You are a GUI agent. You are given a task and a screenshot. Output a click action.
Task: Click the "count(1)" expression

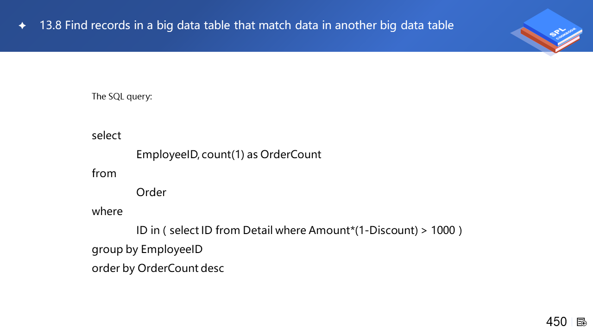pyautogui.click(x=223, y=154)
